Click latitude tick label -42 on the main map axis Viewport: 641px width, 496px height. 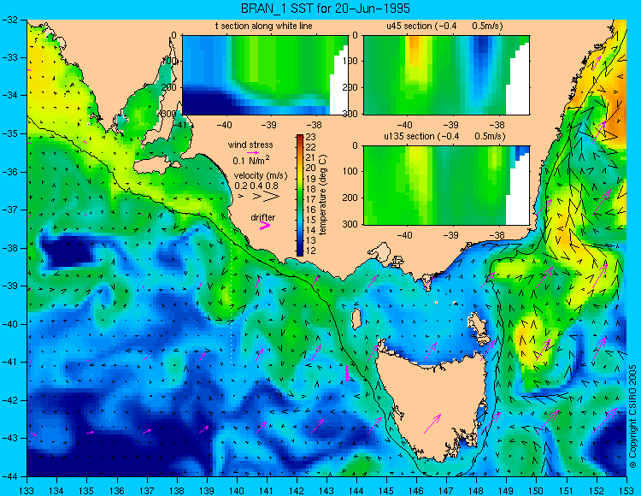pos(10,400)
